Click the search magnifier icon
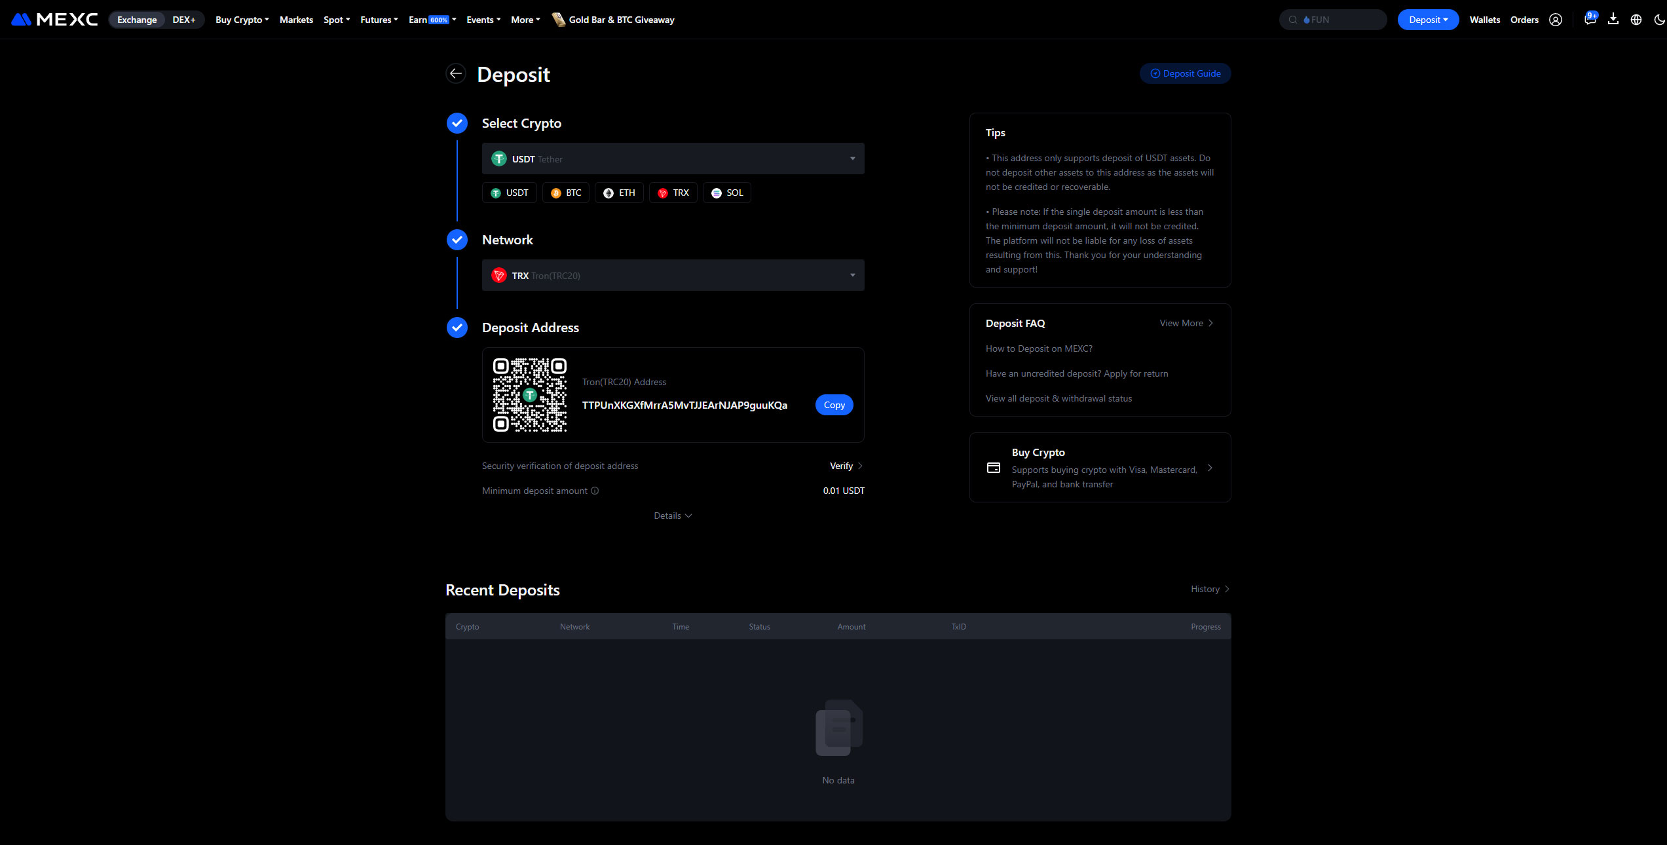The width and height of the screenshot is (1667, 845). click(1293, 20)
